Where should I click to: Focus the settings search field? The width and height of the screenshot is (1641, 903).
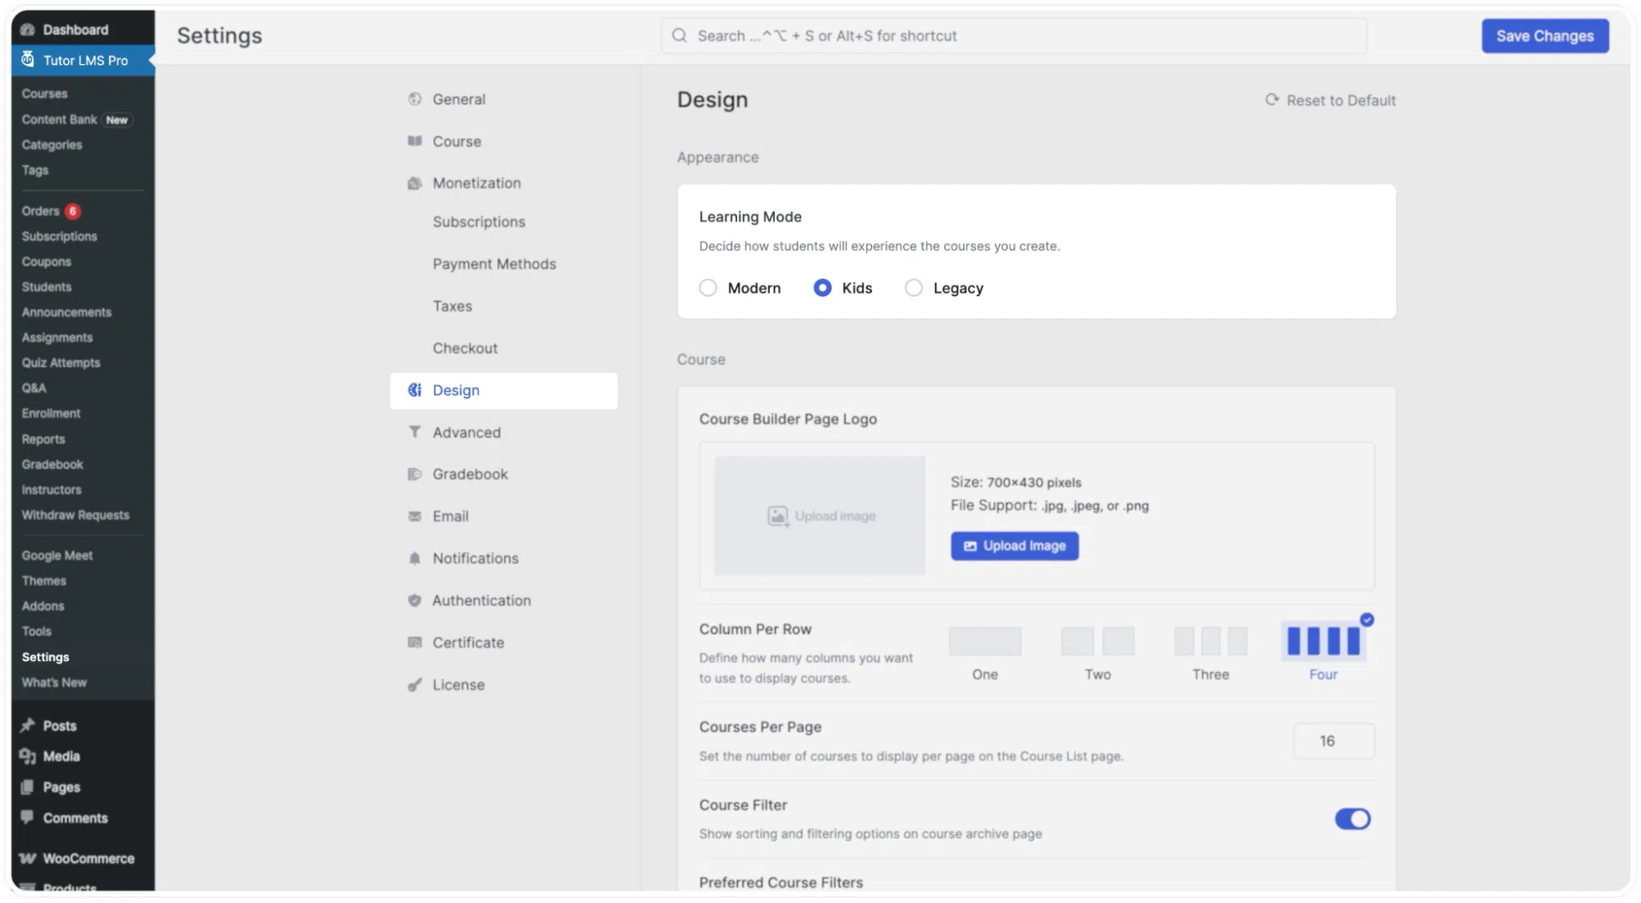tap(1014, 36)
